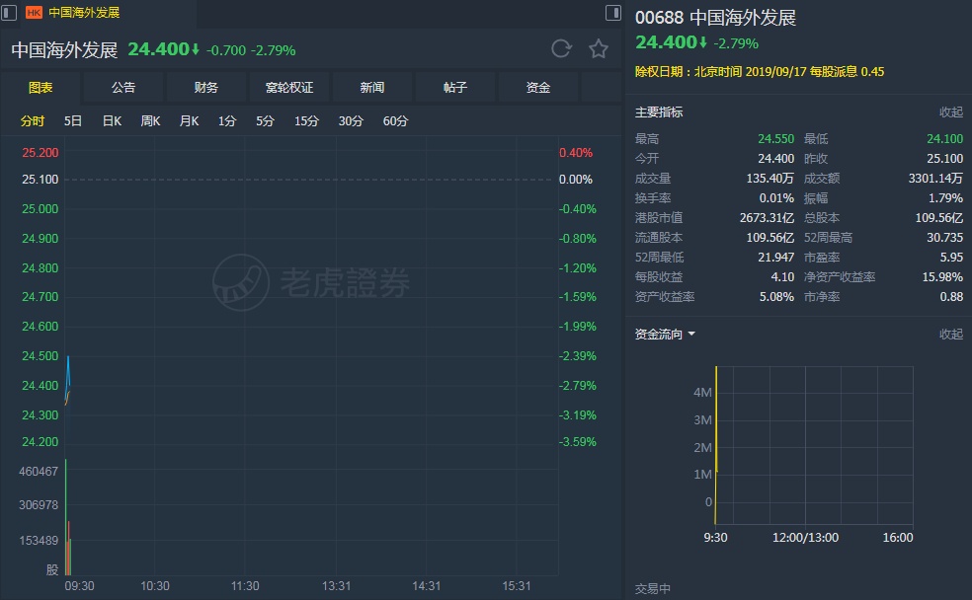Select the 分时 chart period
The height and width of the screenshot is (600, 972).
click(x=33, y=120)
